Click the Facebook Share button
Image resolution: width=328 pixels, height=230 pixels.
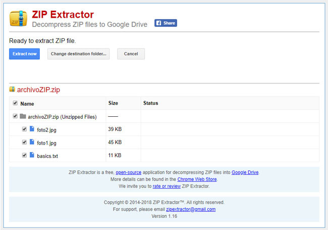(x=166, y=23)
